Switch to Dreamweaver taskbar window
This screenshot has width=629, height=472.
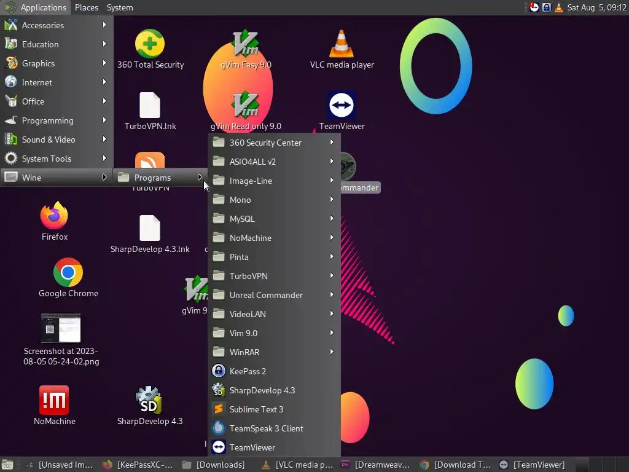point(376,465)
